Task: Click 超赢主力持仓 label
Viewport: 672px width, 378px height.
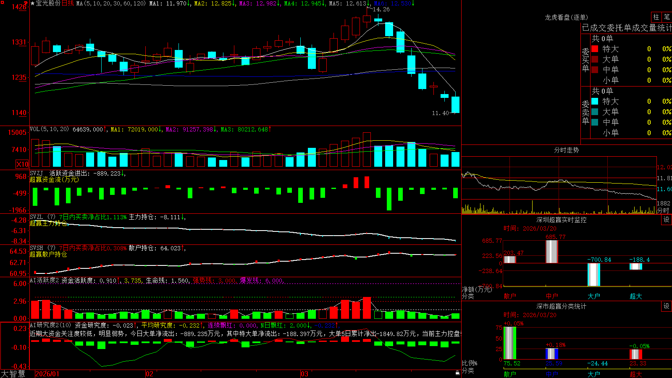Action: click(x=48, y=223)
